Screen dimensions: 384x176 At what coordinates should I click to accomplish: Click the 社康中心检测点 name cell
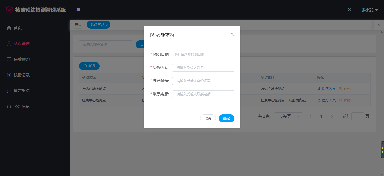pos(109,100)
